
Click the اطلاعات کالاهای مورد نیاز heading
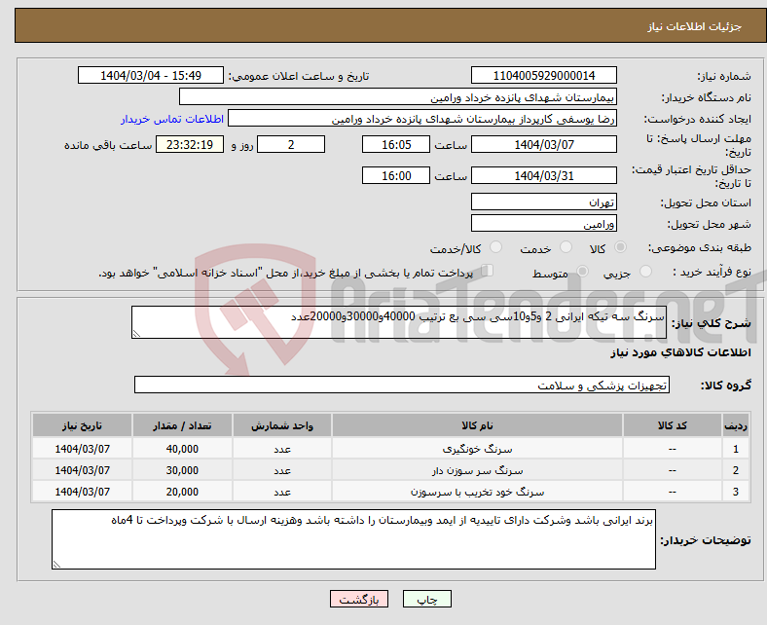[x=680, y=352]
